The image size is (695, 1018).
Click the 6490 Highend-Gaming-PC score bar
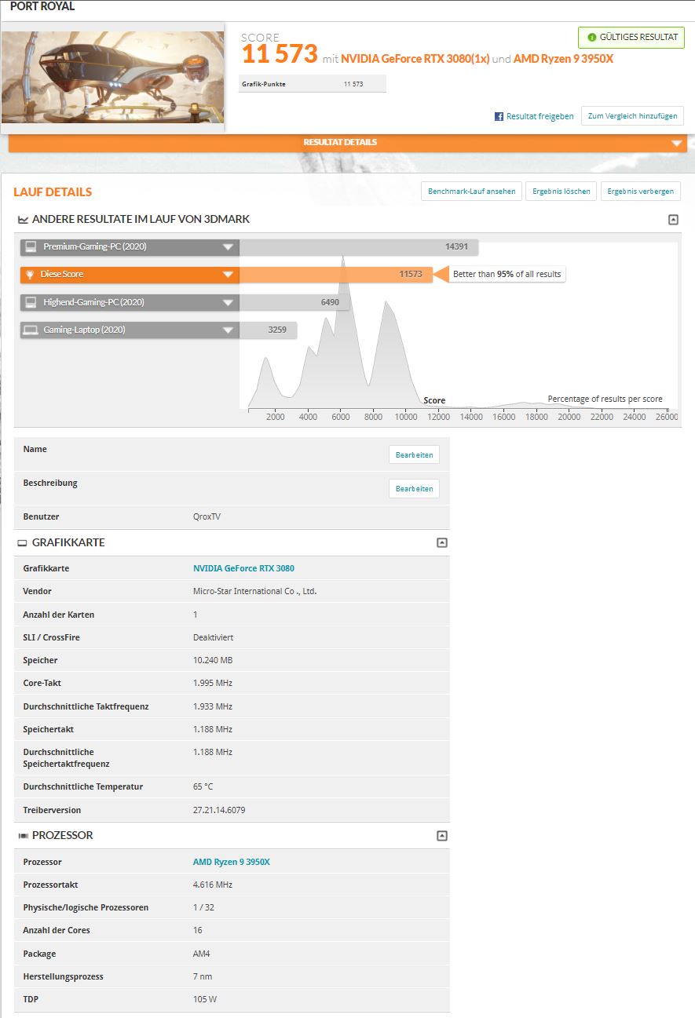[294, 302]
